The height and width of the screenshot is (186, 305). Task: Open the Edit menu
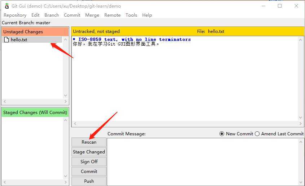pyautogui.click(x=35, y=15)
